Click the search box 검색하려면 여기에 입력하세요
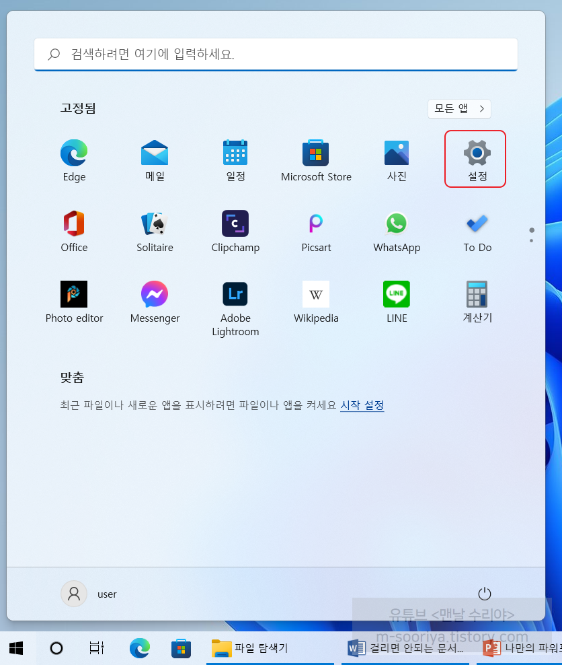Screen dimensions: 562x665 point(276,55)
